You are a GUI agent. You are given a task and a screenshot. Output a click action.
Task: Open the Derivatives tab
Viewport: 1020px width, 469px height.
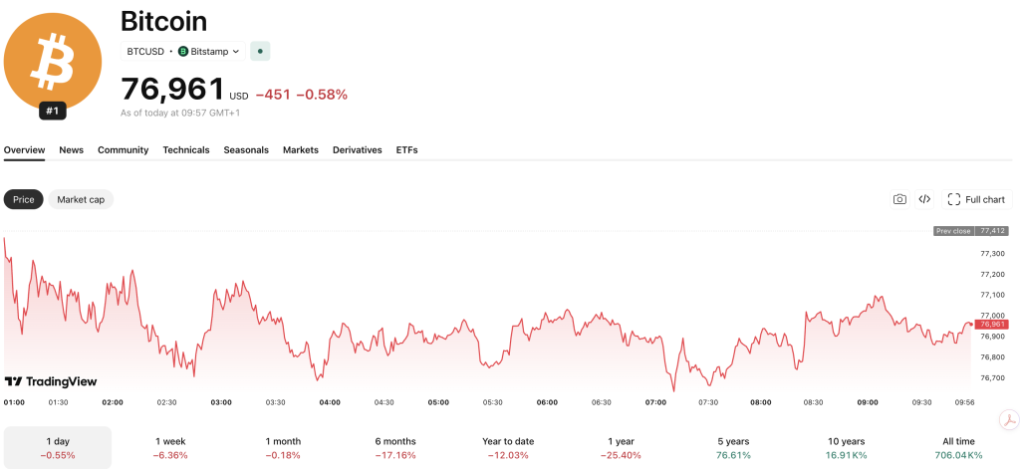[358, 149]
